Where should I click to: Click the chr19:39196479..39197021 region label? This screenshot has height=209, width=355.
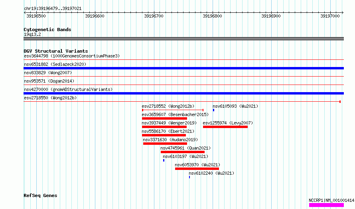click(x=53, y=8)
